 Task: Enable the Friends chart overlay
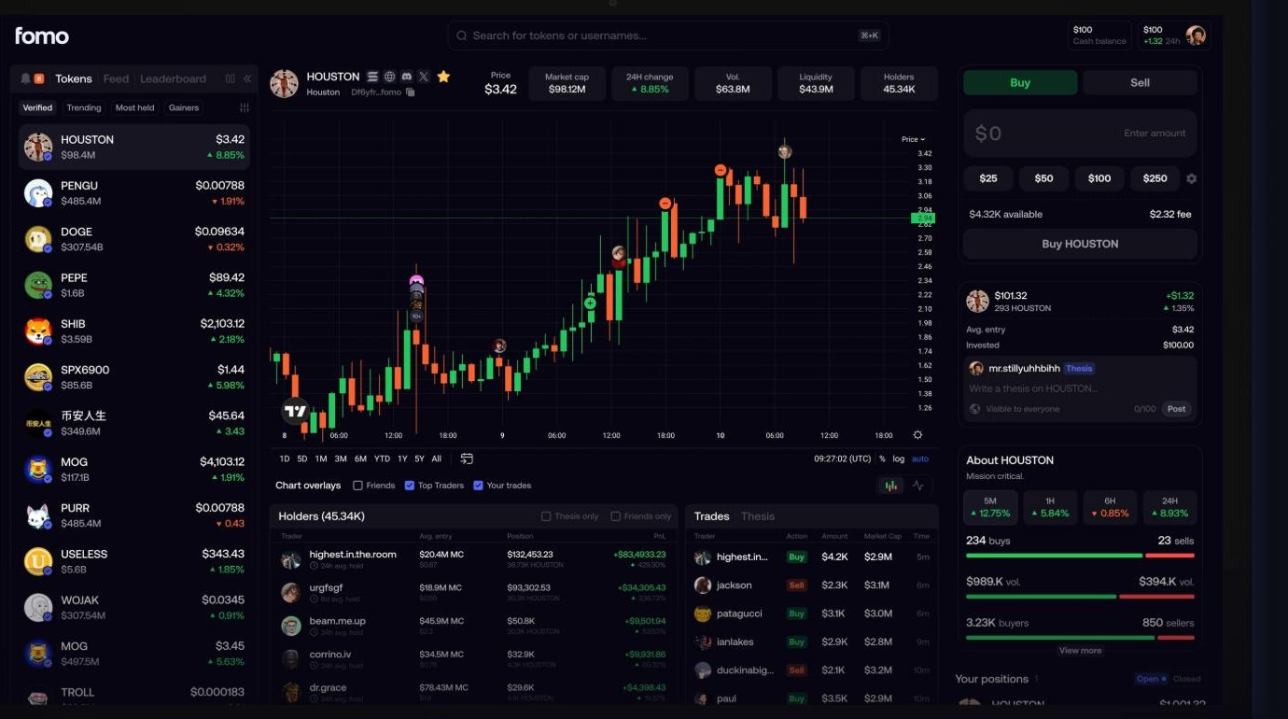click(x=357, y=486)
